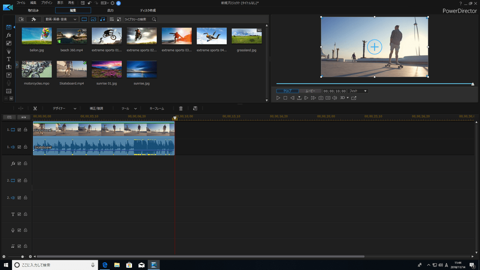Take a snapshot with the camera icon
This screenshot has width=480, height=270.
coord(321,98)
